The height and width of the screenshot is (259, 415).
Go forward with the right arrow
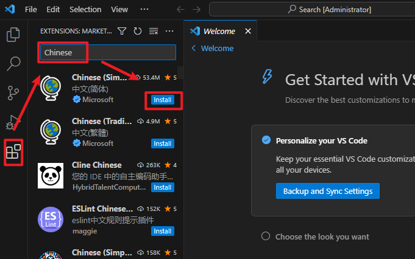click(196, 10)
